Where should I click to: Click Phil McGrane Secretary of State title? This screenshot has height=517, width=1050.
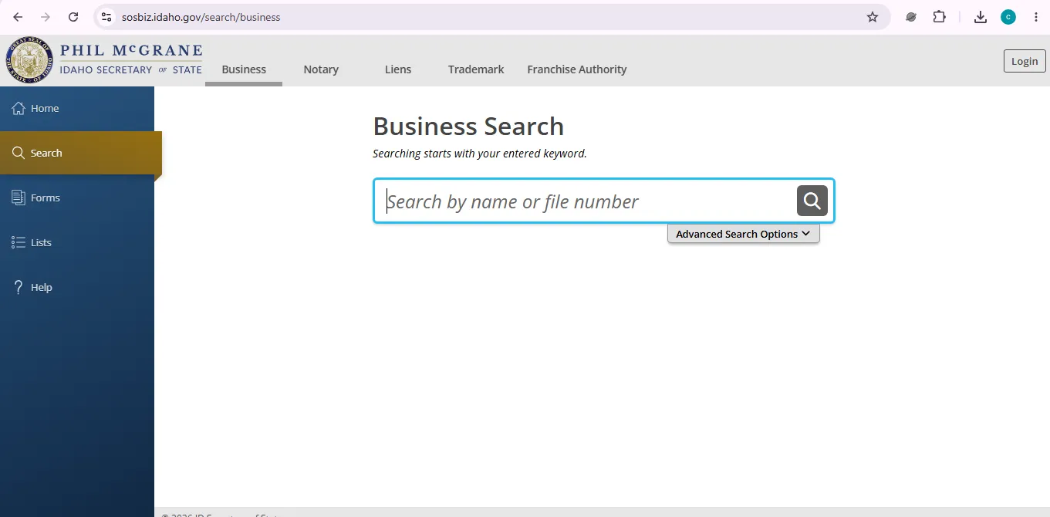(130, 60)
